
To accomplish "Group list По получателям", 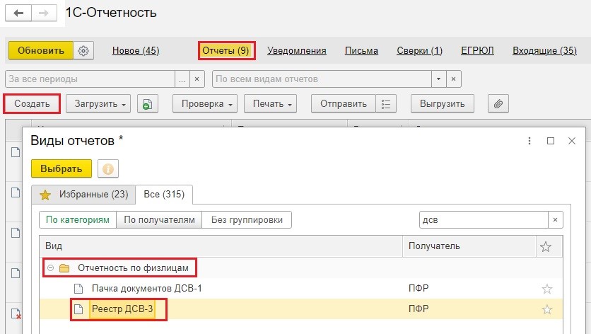I will pyautogui.click(x=160, y=219).
